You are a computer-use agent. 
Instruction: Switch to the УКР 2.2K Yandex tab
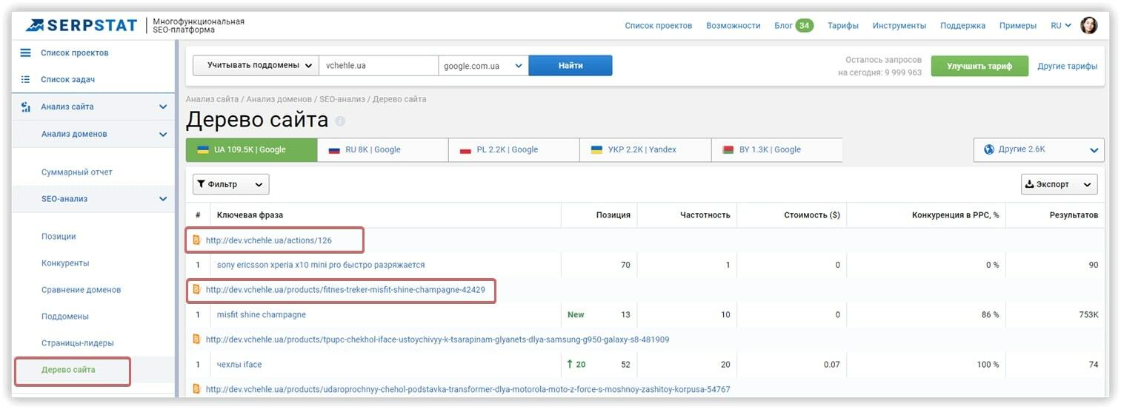pos(645,149)
